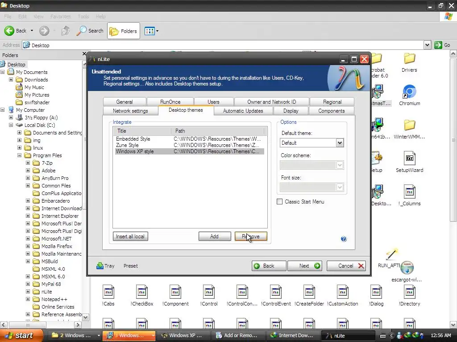This screenshot has width=457, height=342.
Task: Click the Tray icon button in nLite
Action: pyautogui.click(x=105, y=265)
